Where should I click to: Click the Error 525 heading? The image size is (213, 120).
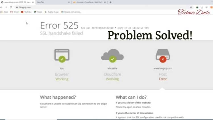click(59, 25)
